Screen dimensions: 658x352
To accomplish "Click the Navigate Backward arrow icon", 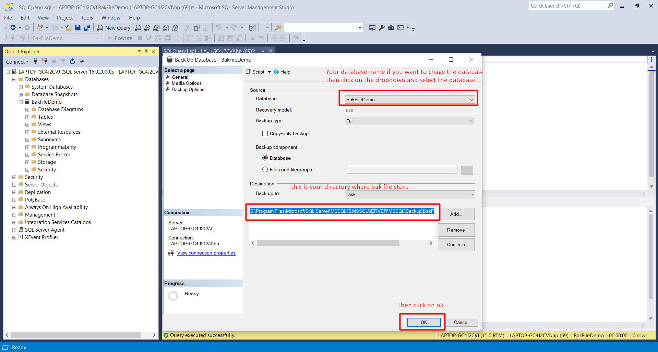I will pos(13,28).
